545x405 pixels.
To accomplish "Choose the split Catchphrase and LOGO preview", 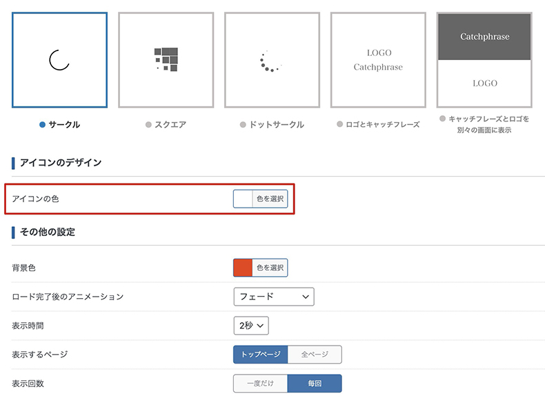I will 484,60.
